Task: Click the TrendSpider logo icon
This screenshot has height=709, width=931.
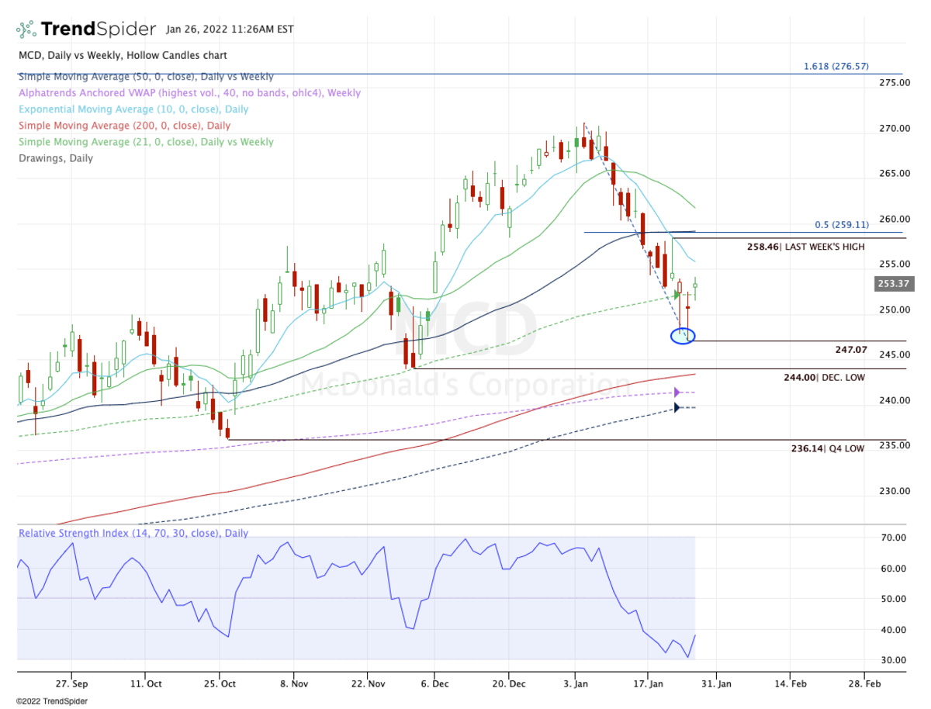Action: [x=26, y=29]
